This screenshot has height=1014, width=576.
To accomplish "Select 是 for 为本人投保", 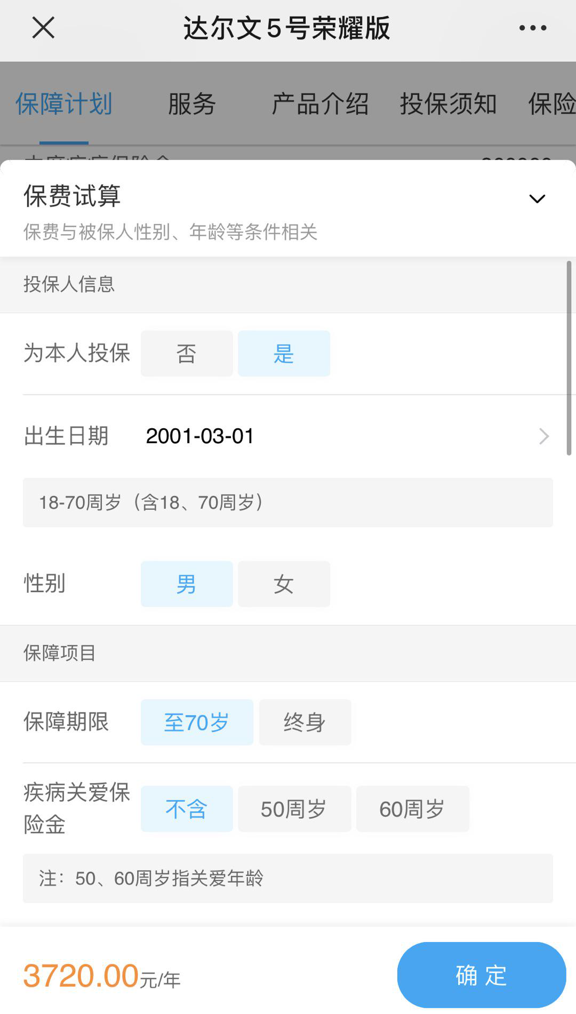I will tap(284, 354).
